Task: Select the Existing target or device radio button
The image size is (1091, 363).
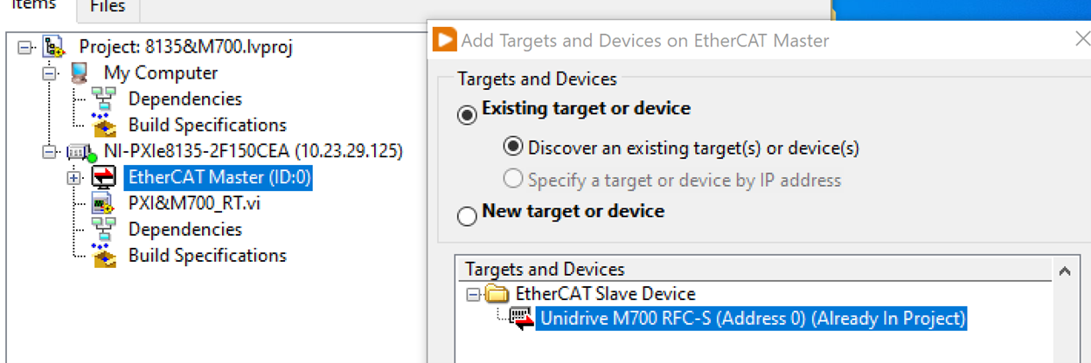Action: [x=468, y=114]
